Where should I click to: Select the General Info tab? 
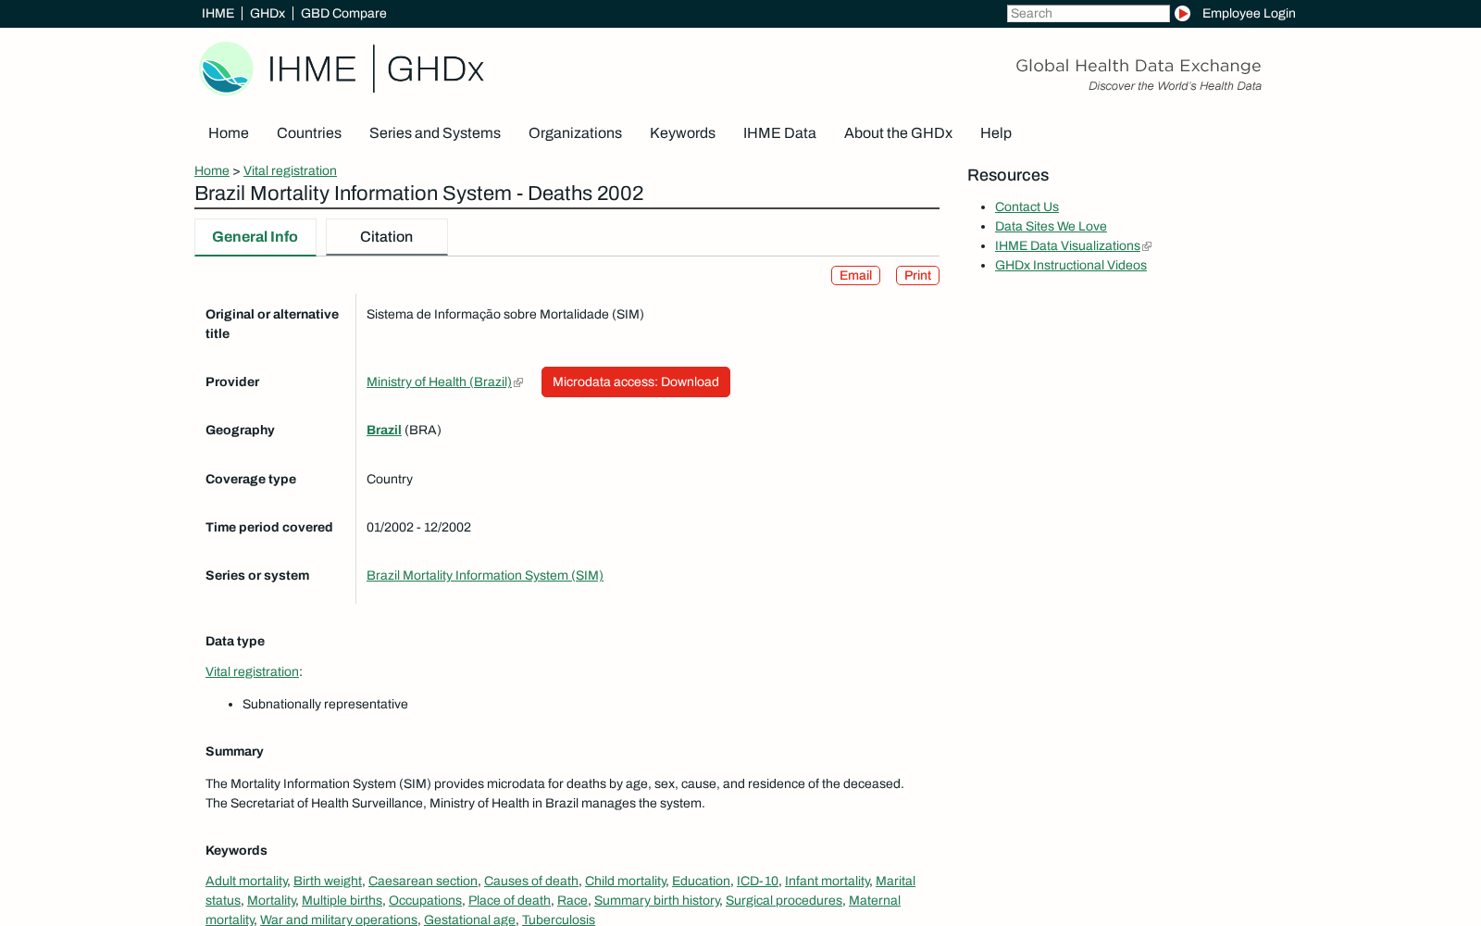pyautogui.click(x=255, y=237)
